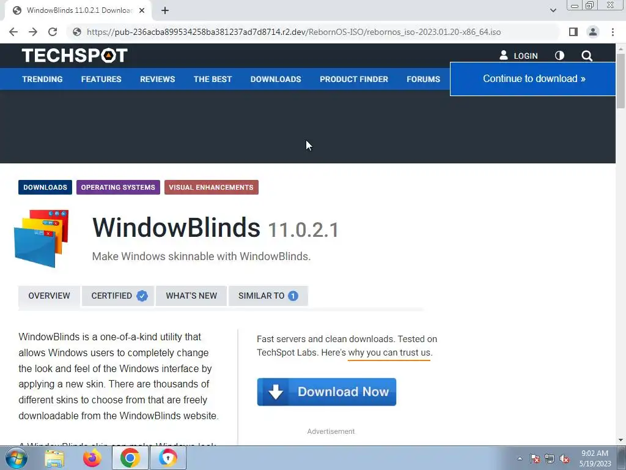Click the network tray icon
Viewport: 626px width, 470px height.
pos(550,458)
